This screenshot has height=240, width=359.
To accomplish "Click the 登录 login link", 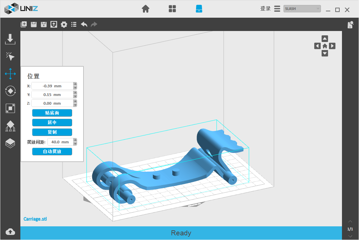I will (265, 9).
